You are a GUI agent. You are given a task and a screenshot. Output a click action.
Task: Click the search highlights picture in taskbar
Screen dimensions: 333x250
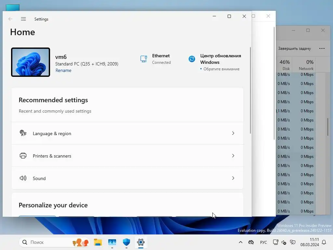80,242
